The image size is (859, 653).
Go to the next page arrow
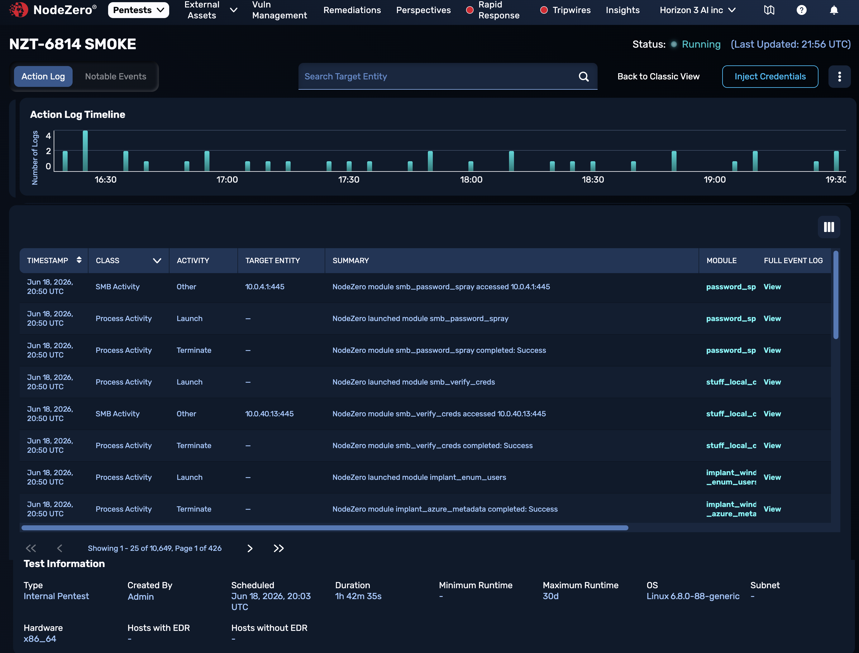[250, 548]
